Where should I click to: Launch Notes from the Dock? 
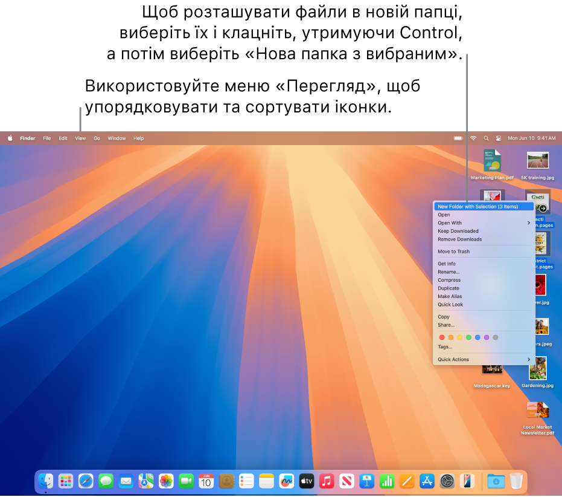point(267,481)
